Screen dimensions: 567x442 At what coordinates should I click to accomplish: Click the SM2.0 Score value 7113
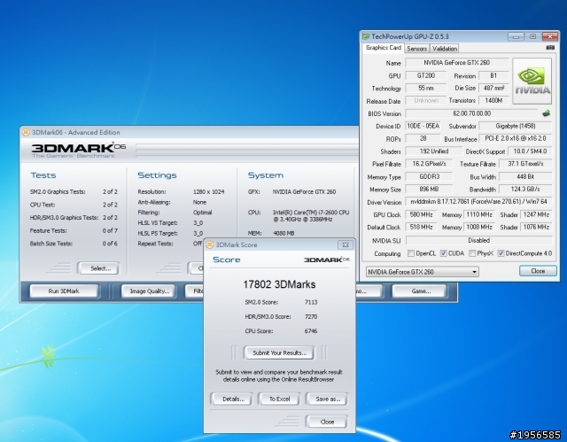pos(311,302)
